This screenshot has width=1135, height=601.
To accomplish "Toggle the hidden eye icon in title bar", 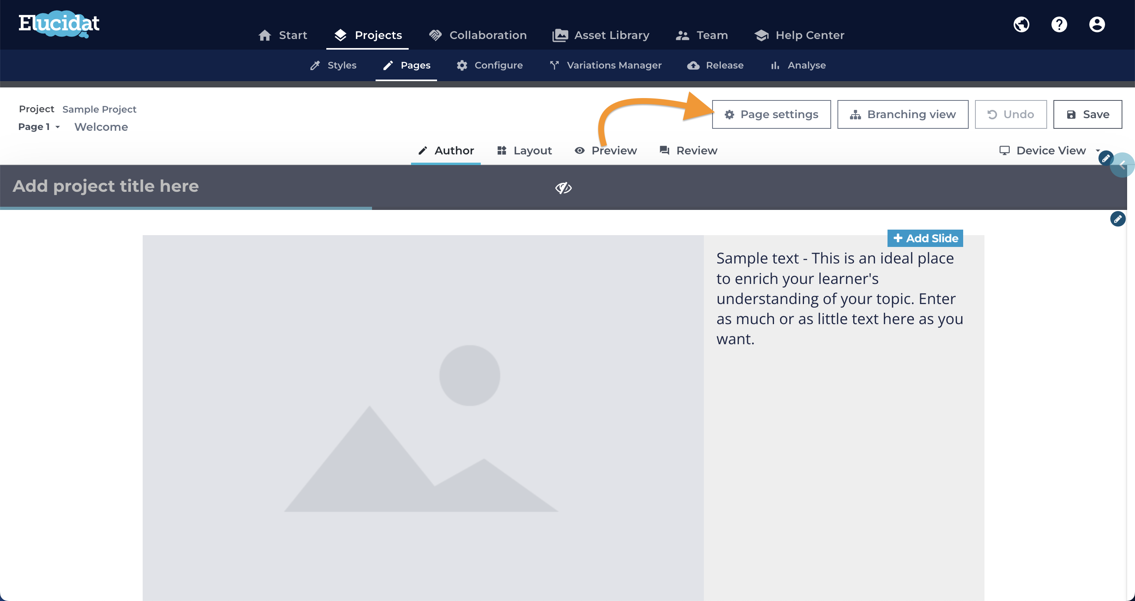I will (x=564, y=188).
